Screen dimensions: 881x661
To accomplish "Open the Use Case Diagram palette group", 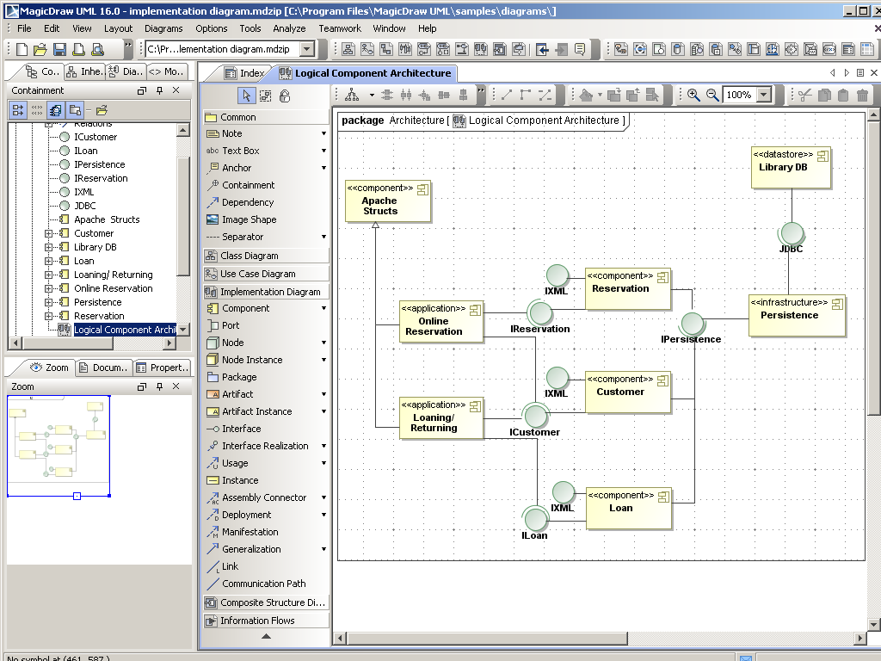I will (267, 274).
